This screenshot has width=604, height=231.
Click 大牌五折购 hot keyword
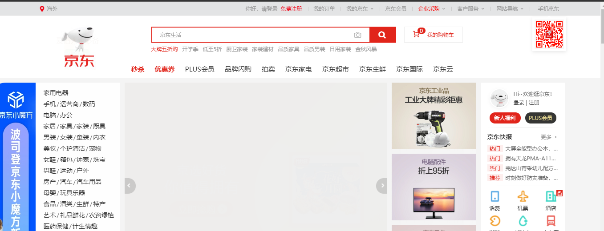coord(164,49)
